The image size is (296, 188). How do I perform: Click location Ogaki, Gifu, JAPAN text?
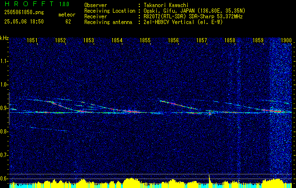click(x=195, y=11)
